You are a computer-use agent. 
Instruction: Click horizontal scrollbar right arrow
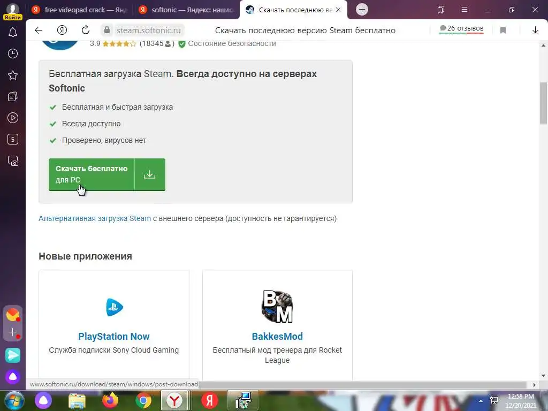(x=534, y=385)
